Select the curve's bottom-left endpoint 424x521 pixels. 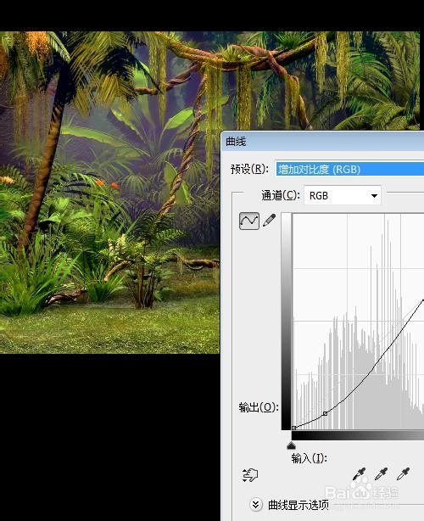tap(294, 429)
